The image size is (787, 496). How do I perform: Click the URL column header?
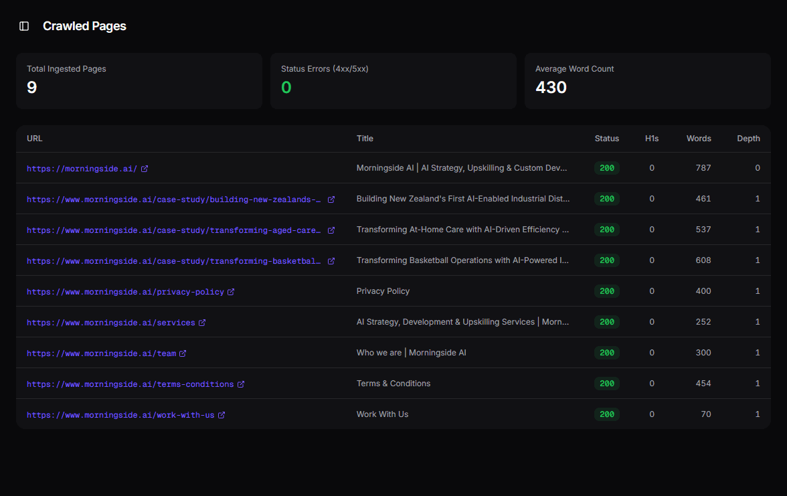pos(35,139)
